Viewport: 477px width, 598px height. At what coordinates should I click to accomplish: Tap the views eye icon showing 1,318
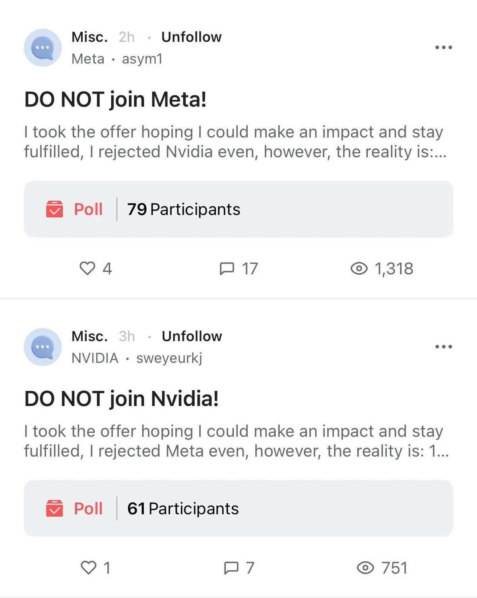pos(359,269)
